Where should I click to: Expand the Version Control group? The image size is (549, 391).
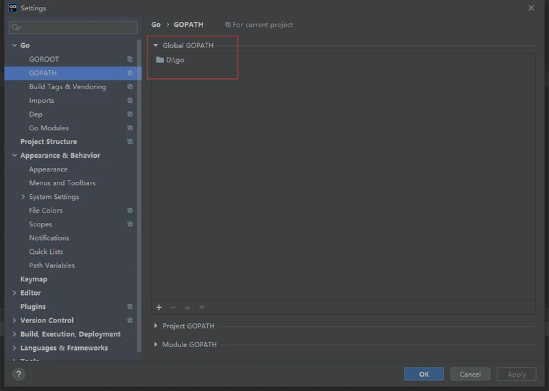(14, 320)
